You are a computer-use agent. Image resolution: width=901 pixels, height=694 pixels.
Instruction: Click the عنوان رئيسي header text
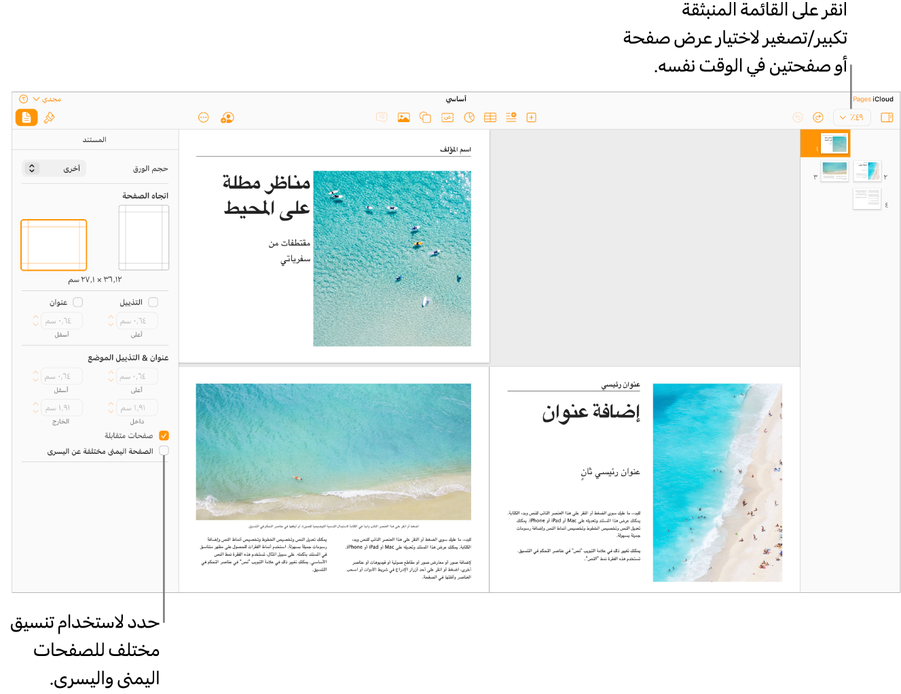point(621,385)
